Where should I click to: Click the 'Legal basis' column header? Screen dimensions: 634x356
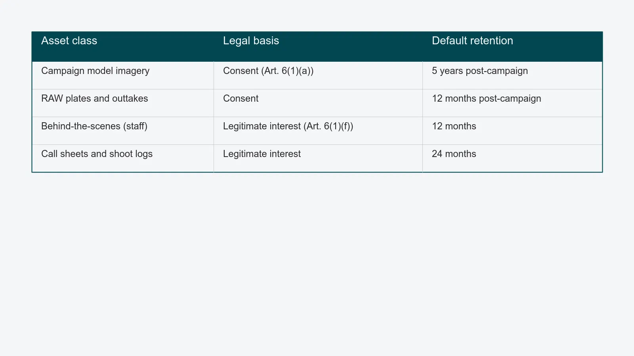(318, 47)
